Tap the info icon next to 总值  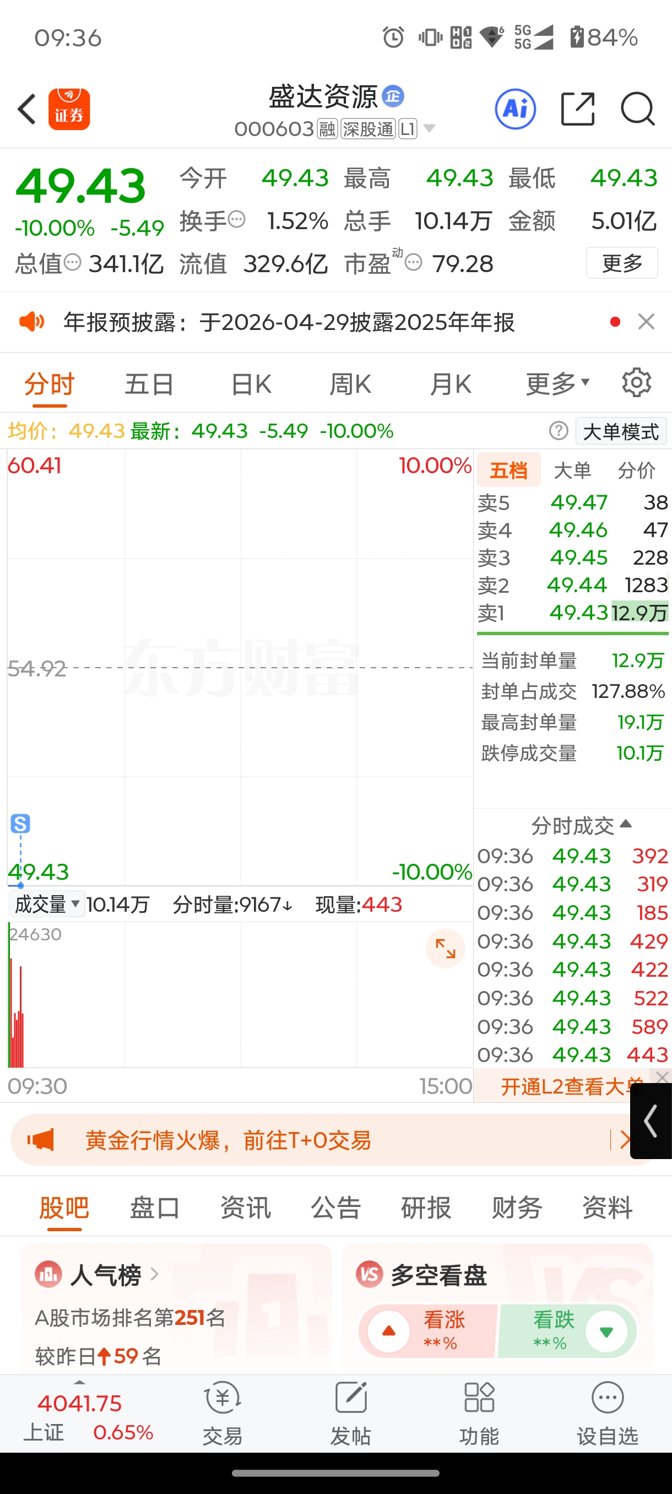(x=73, y=263)
